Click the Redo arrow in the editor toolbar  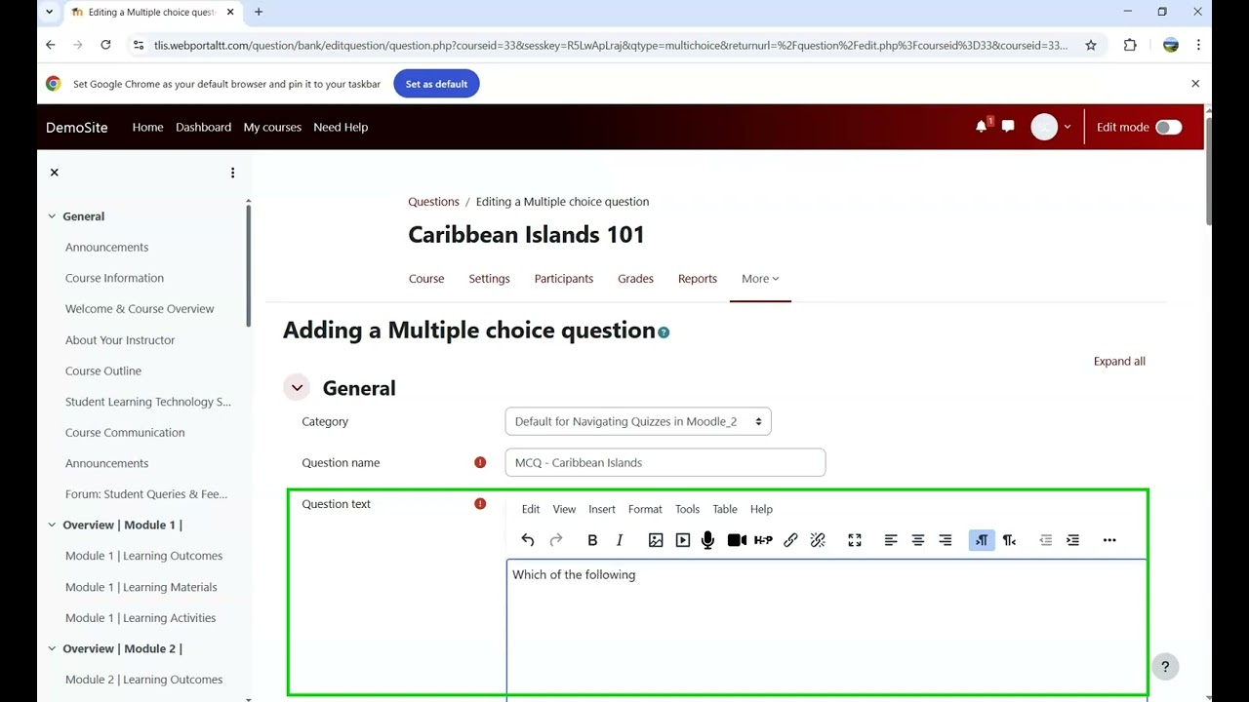coord(556,540)
